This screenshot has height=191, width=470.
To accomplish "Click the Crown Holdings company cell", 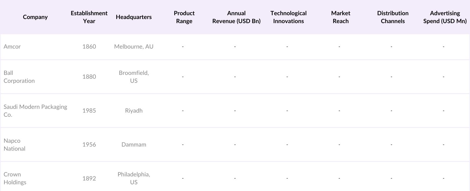I will coord(15,178).
